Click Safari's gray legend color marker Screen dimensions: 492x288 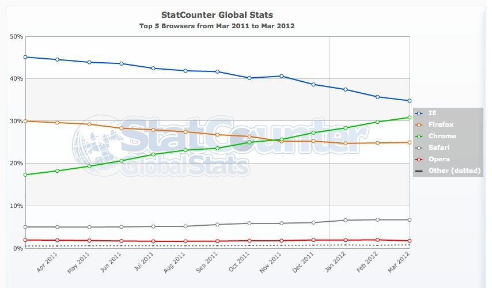point(419,147)
